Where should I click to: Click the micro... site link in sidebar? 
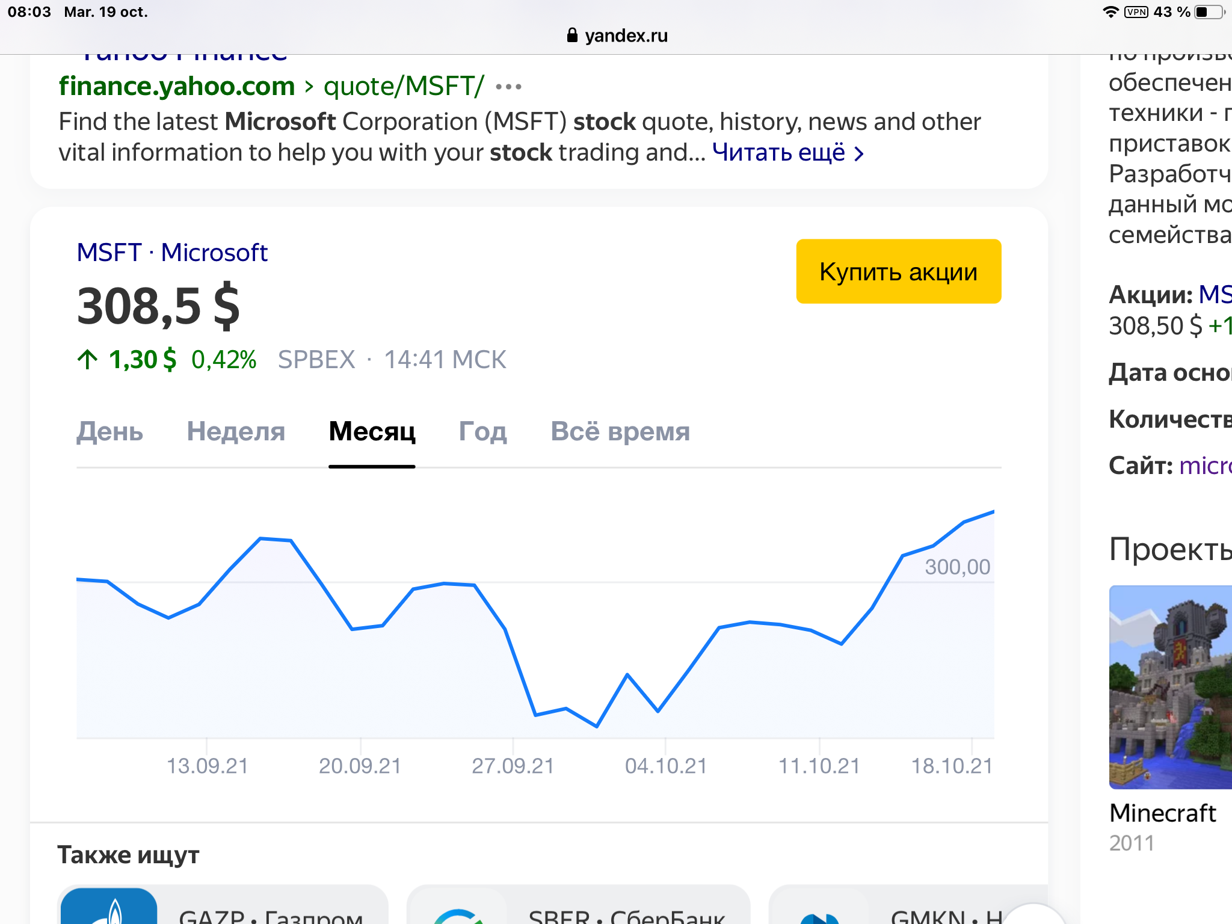click(x=1206, y=466)
